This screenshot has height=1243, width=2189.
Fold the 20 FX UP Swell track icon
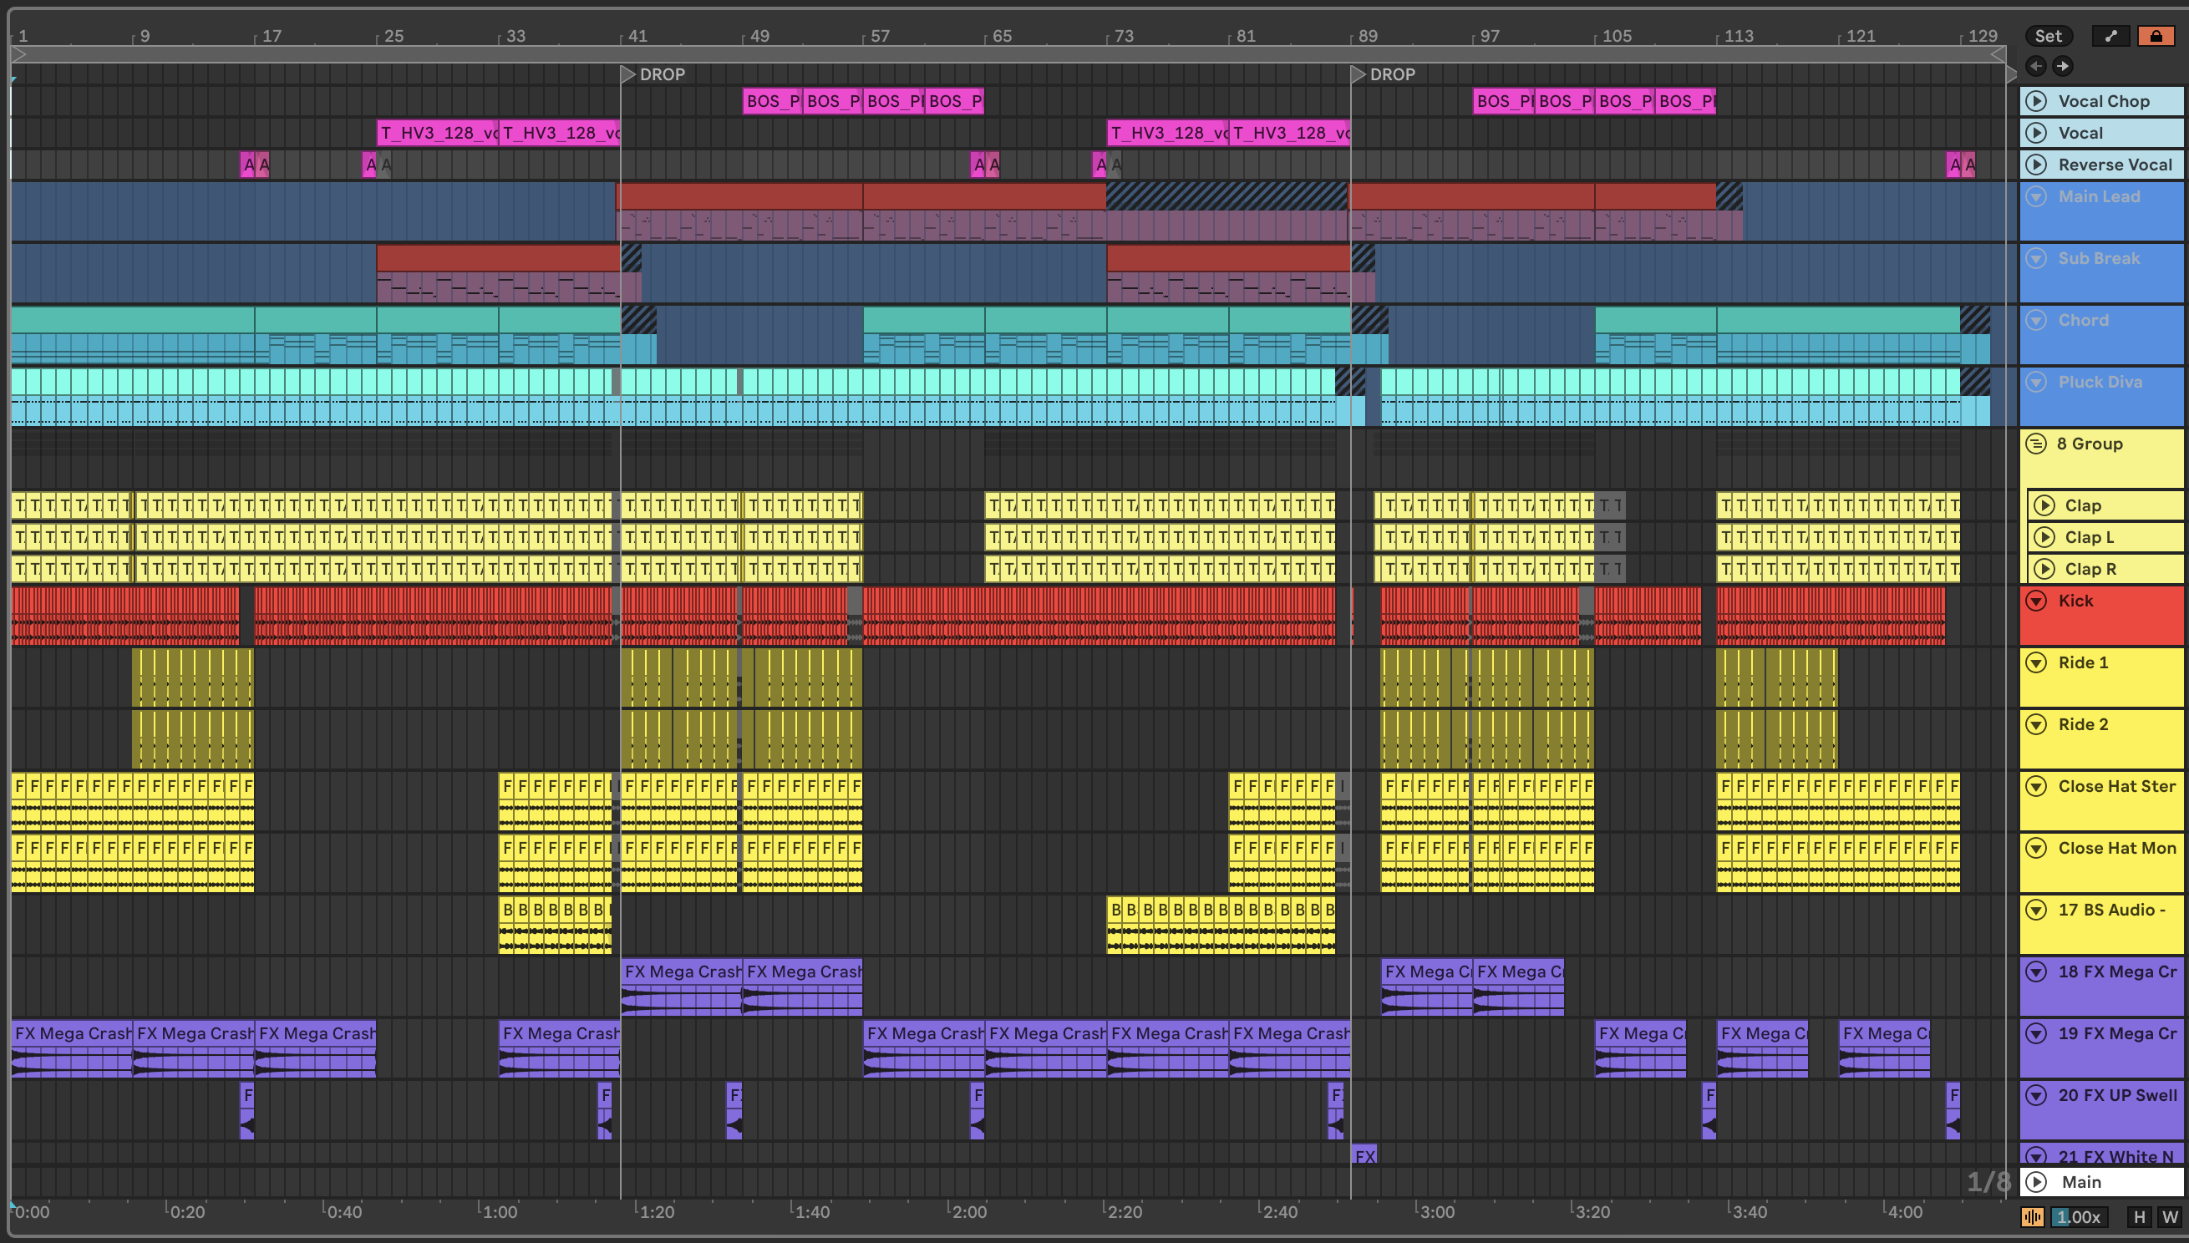(2036, 1094)
